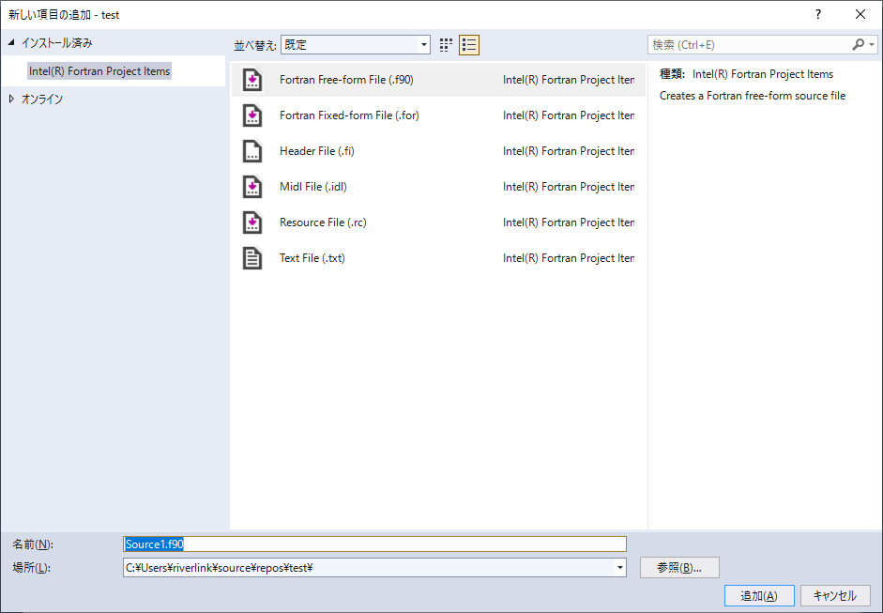The width and height of the screenshot is (883, 613).
Task: Open the search options dropdown arrow
Action: pyautogui.click(x=872, y=44)
